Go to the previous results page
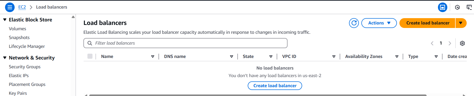474x96 pixels. coord(432,43)
